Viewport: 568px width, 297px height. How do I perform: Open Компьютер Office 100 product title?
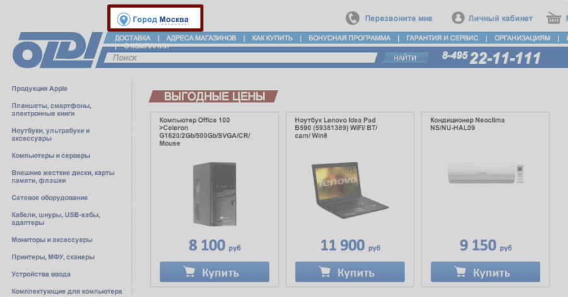[x=204, y=131]
